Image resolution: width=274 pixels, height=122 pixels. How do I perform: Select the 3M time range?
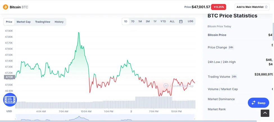click(148, 21)
